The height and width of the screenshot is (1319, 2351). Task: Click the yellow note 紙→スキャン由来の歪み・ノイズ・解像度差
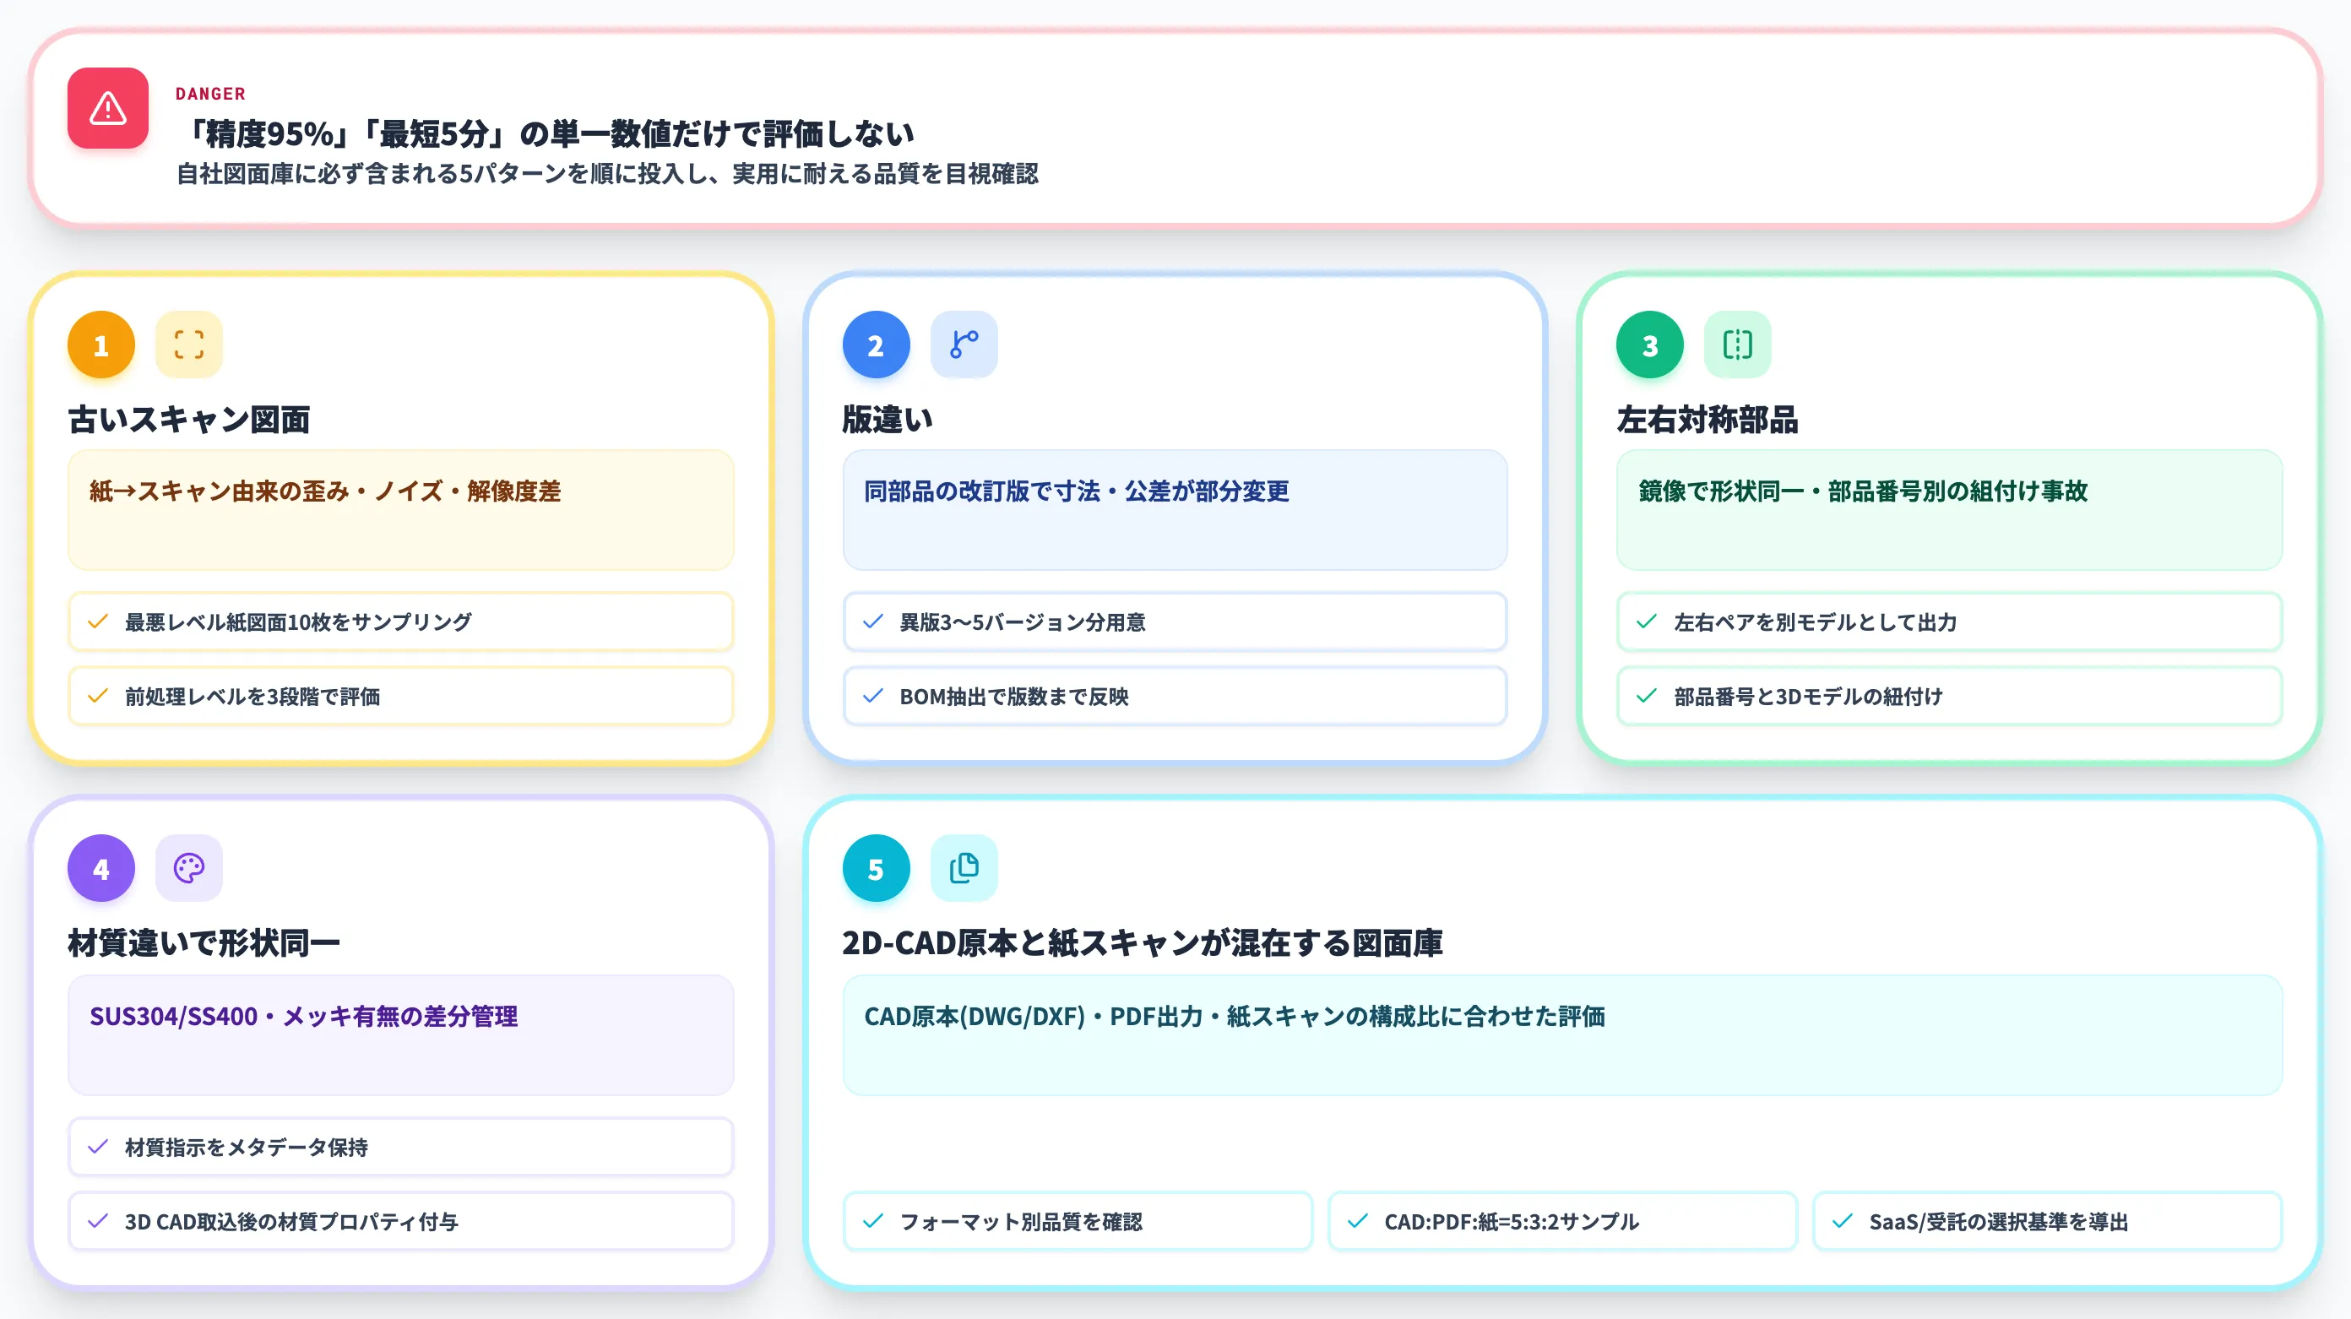click(400, 510)
